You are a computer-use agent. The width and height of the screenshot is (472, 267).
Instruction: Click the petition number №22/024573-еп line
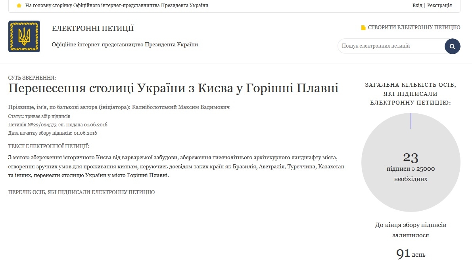tap(58, 125)
